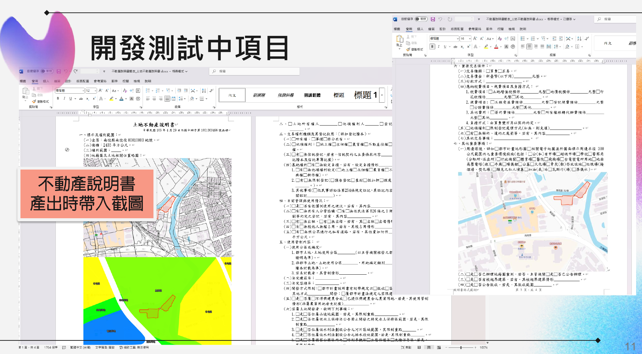The height and width of the screenshot is (354, 642).
Task: Click the center alignment icon highlighted in the right window
Action: click(x=529, y=46)
